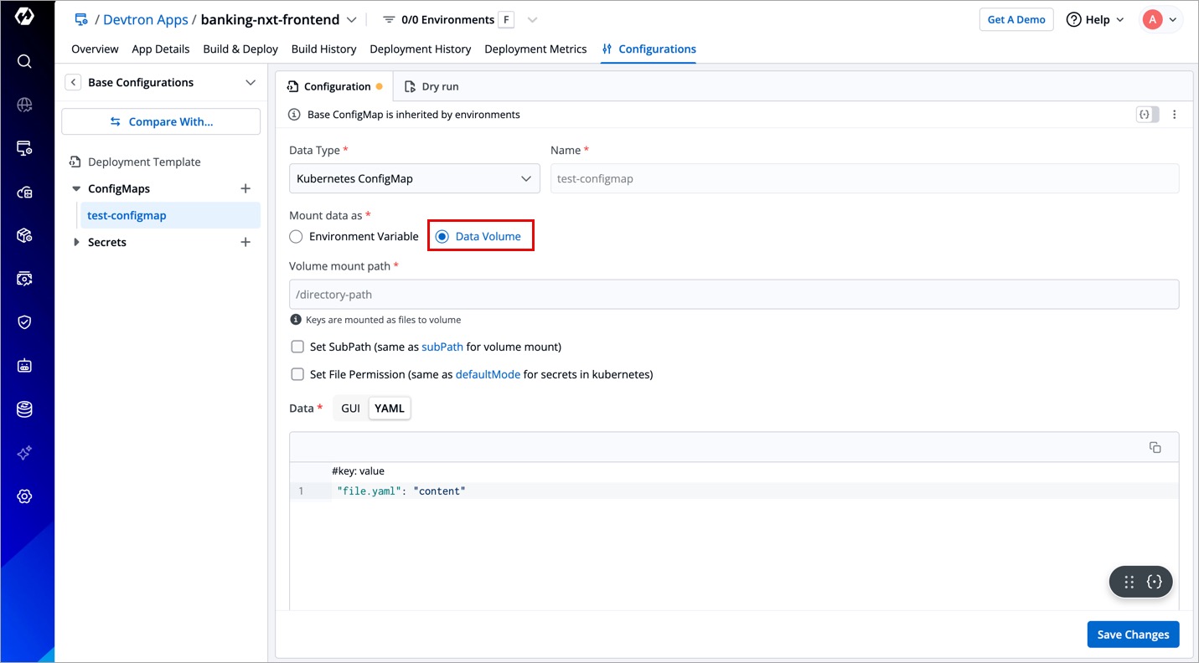The height and width of the screenshot is (663, 1199).
Task: Click the Volume mount path input field
Action: coord(733,295)
